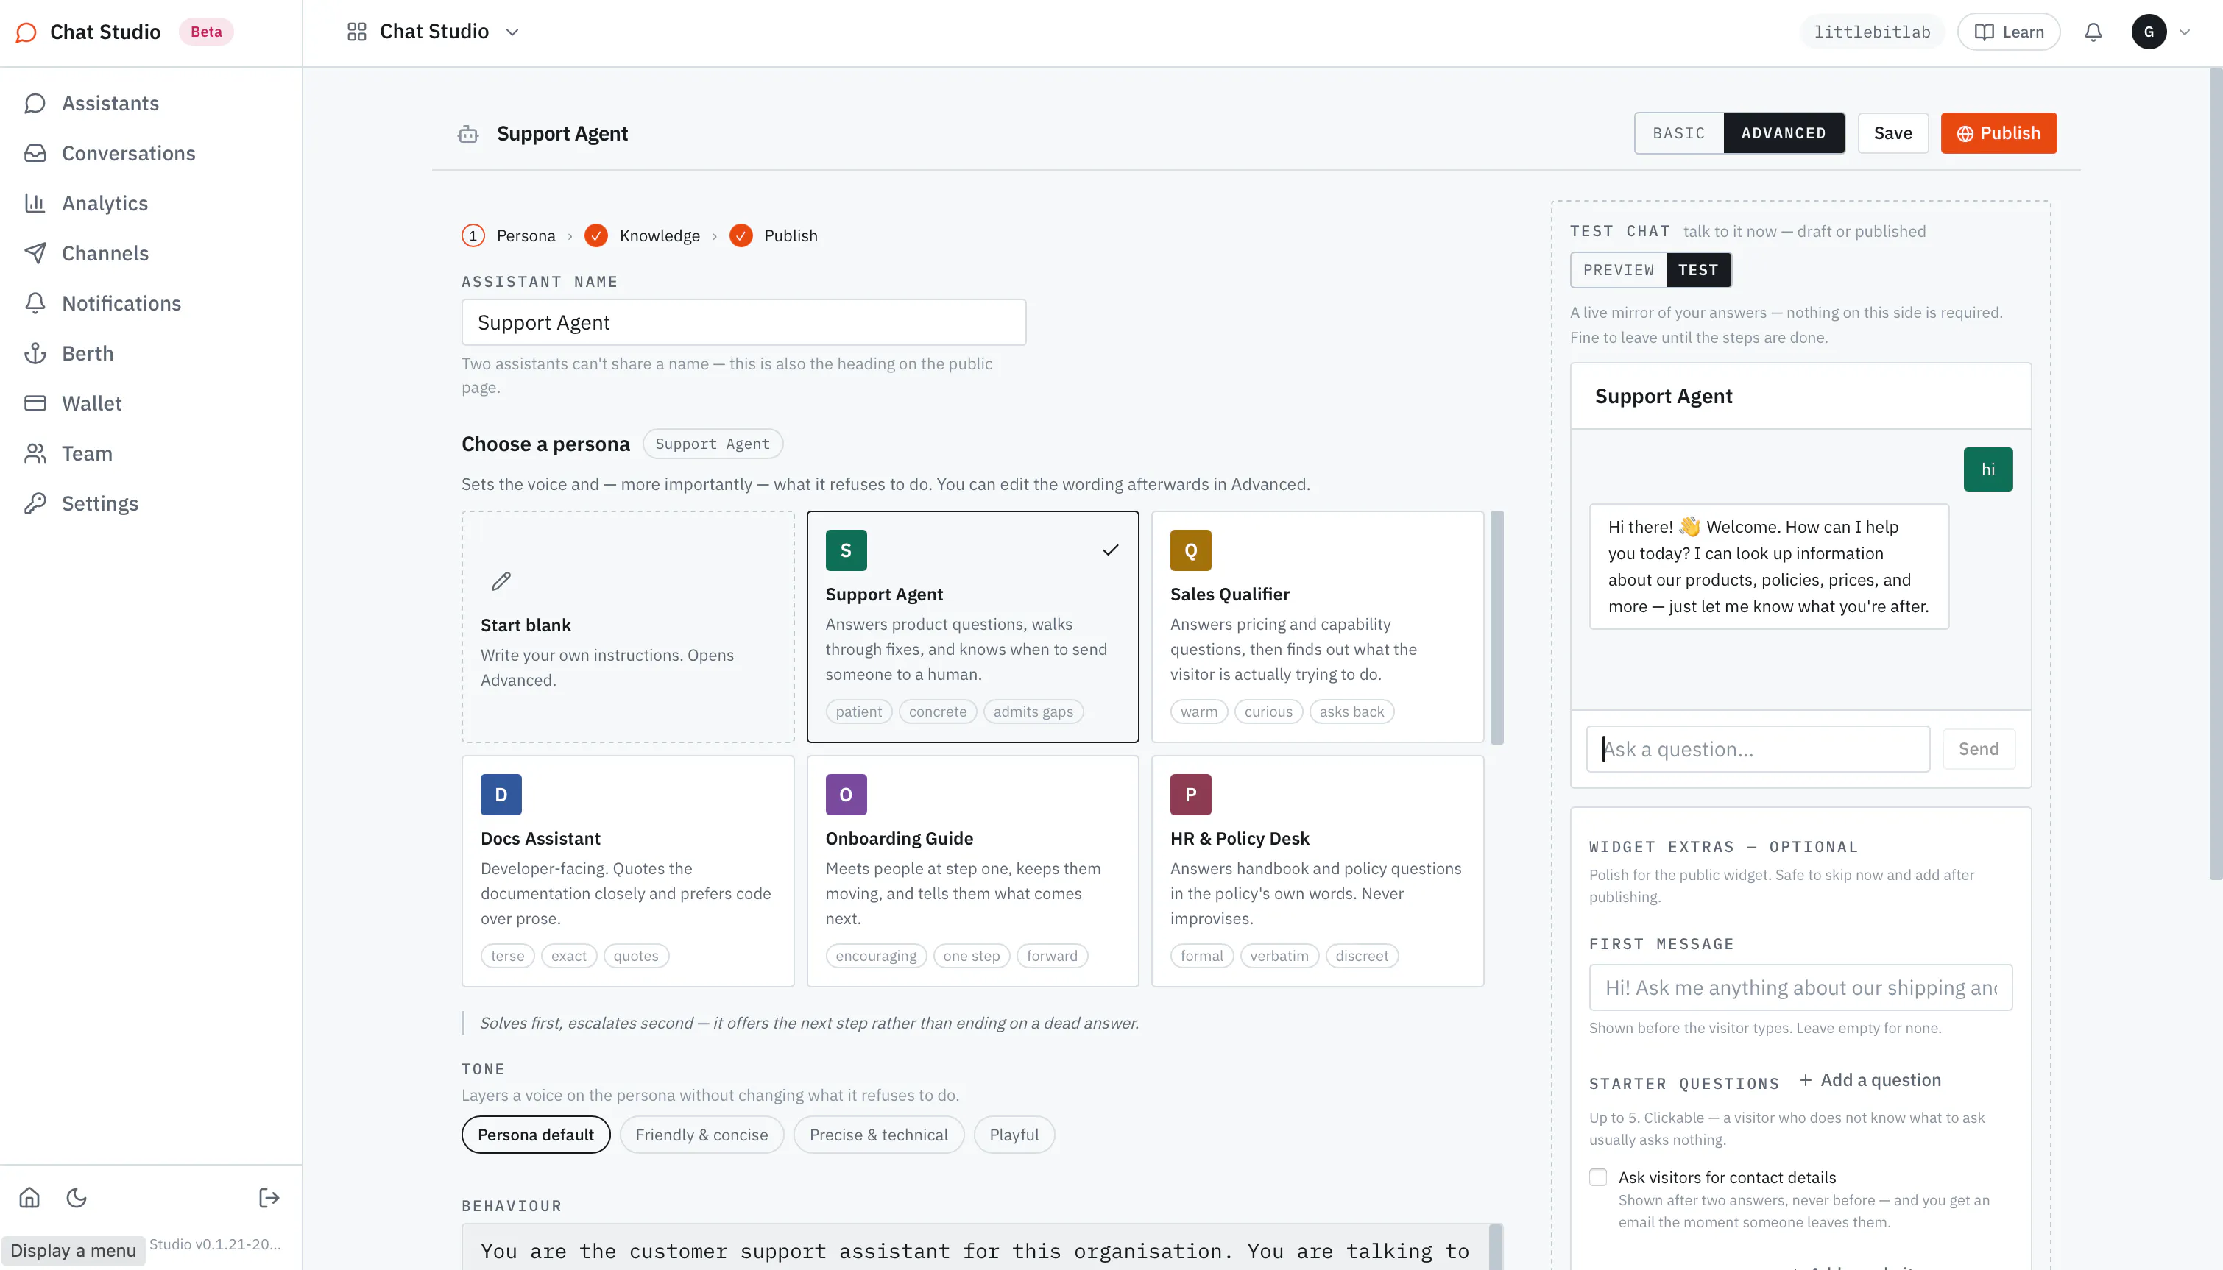This screenshot has height=1270, width=2223.
Task: Open Channels from the sidebar
Action: 86,253
